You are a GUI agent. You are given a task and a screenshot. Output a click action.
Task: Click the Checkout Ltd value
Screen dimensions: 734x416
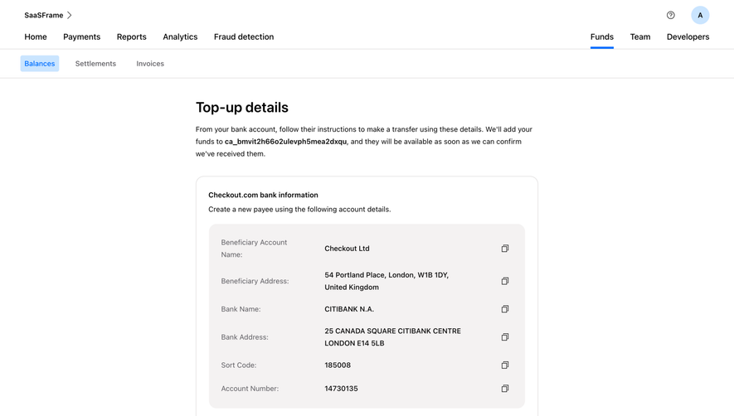(347, 249)
